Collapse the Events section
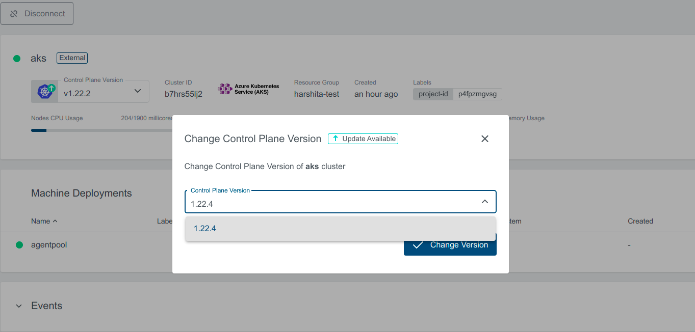 [19, 306]
